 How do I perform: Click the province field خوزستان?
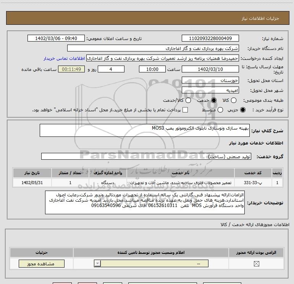[210, 80]
